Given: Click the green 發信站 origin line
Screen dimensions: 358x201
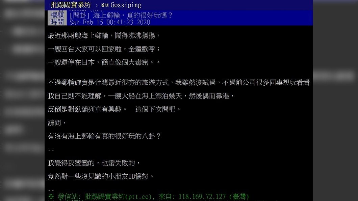Looking at the screenshot, I should pos(148,197).
